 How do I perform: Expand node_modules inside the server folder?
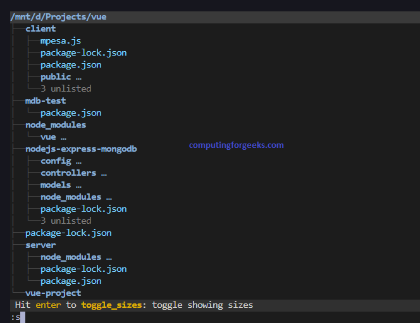(x=76, y=257)
